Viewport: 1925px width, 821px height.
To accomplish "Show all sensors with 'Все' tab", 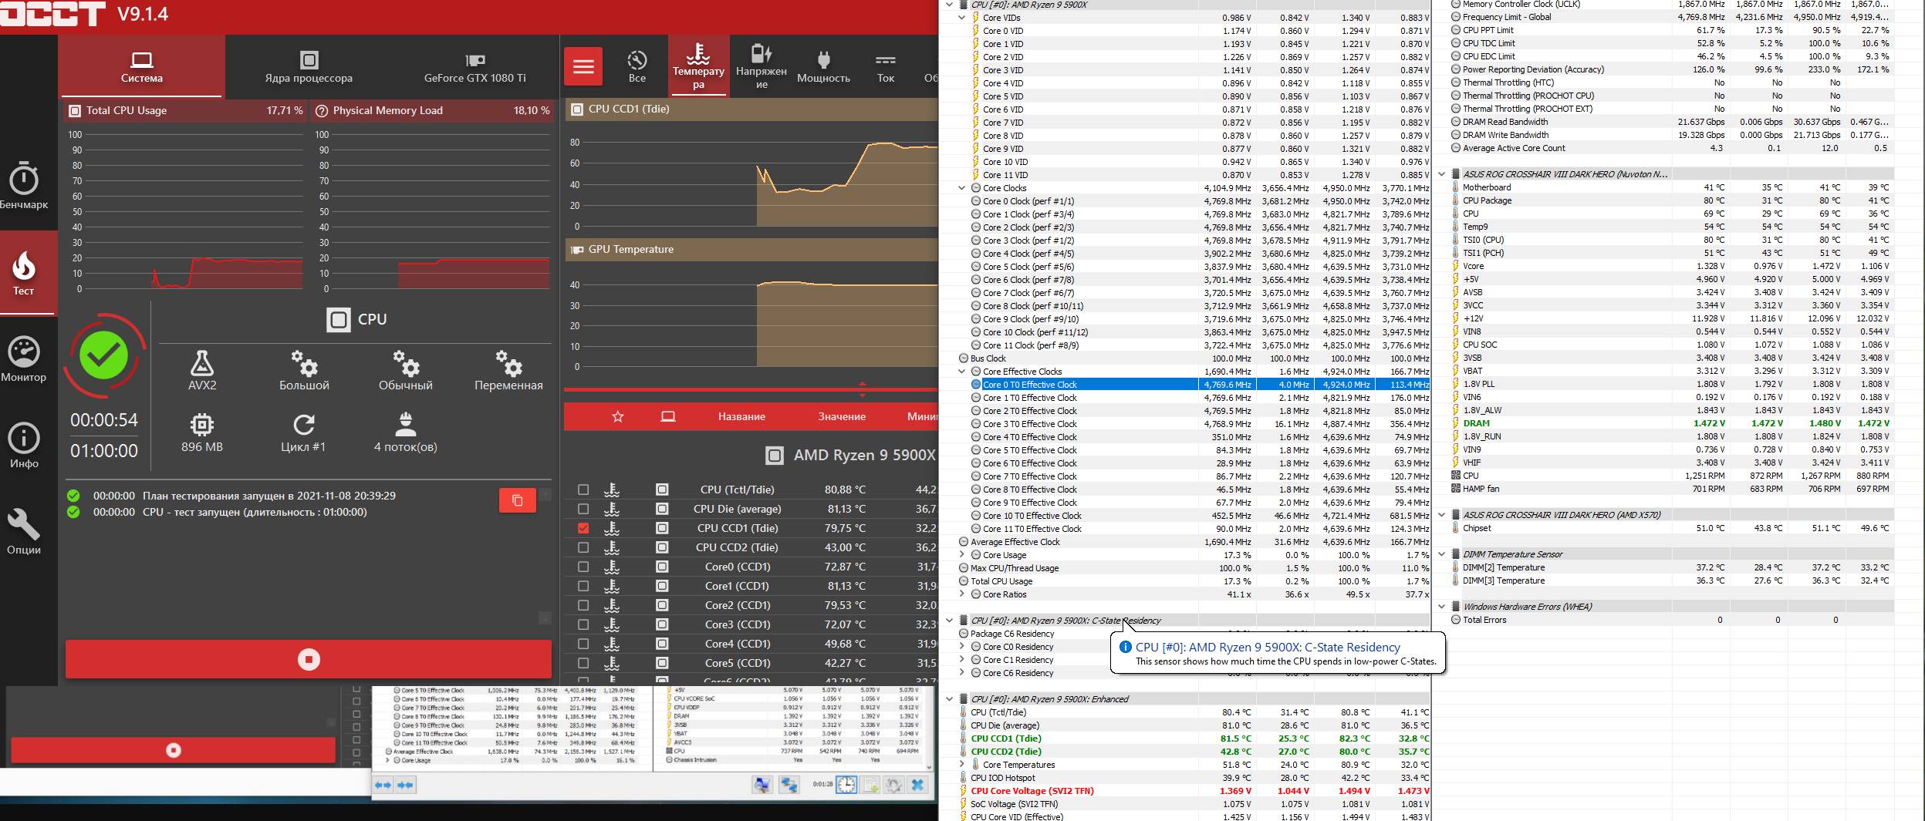I will (x=637, y=67).
